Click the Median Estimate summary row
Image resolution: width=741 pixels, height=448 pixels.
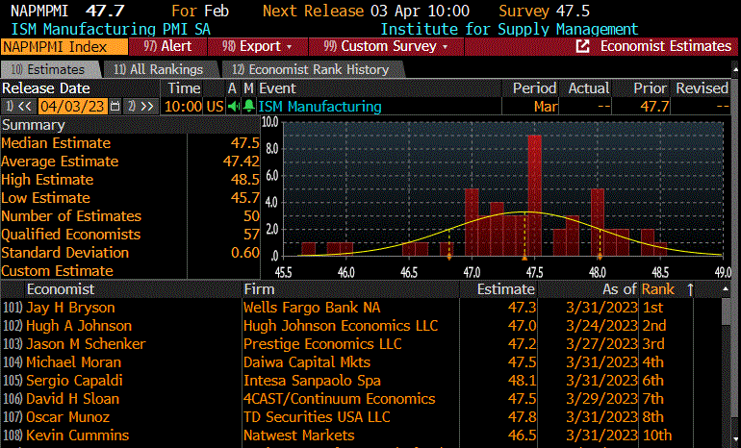131,143
